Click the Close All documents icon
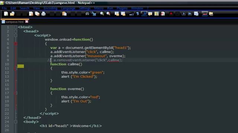Image resolution: width=238 pixels, height=133 pixels. click(37, 14)
